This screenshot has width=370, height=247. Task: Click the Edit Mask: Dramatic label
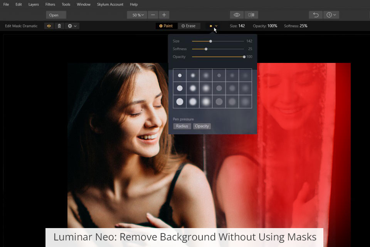21,26
